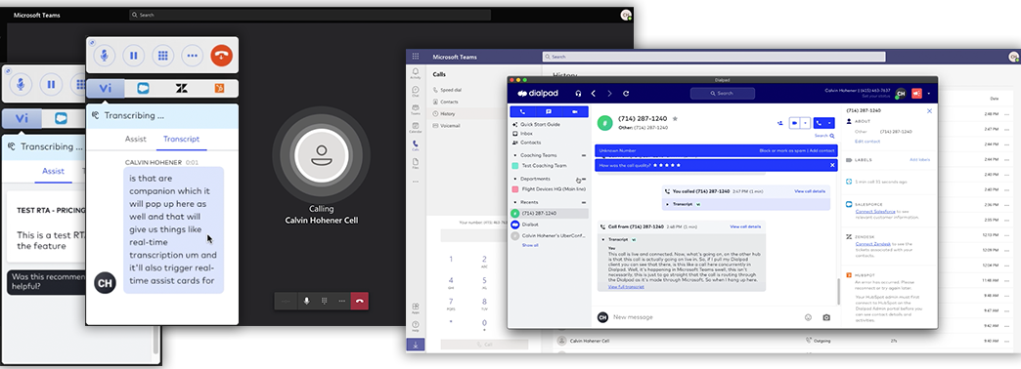This screenshot has height=369, width=1021.
Task: Click Connect Zendesk link
Action: coord(873,244)
